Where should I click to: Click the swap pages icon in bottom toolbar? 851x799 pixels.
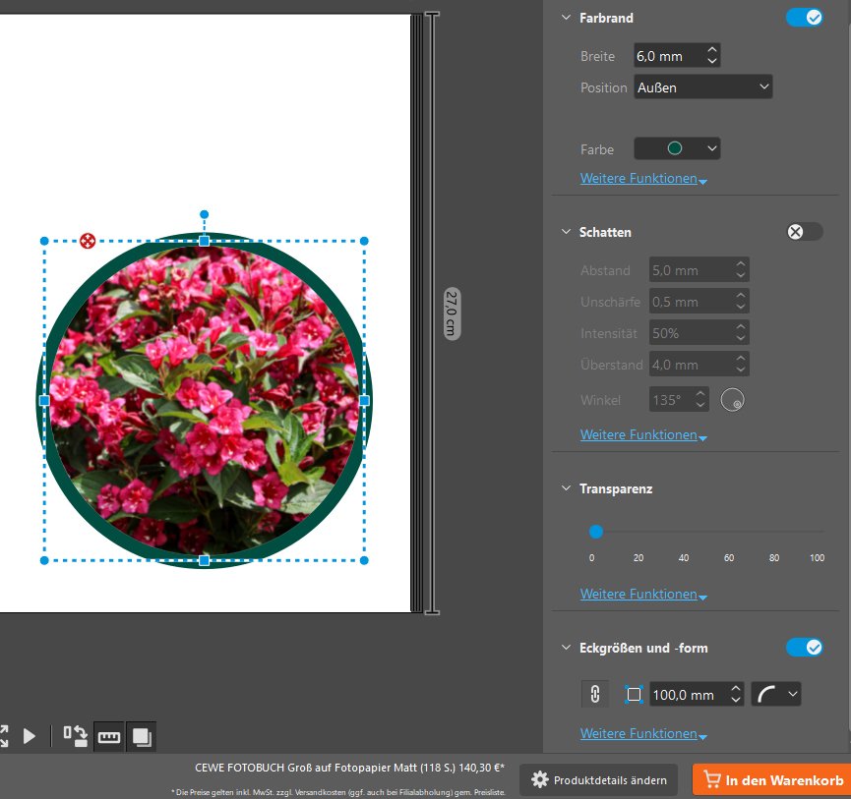tap(75, 735)
